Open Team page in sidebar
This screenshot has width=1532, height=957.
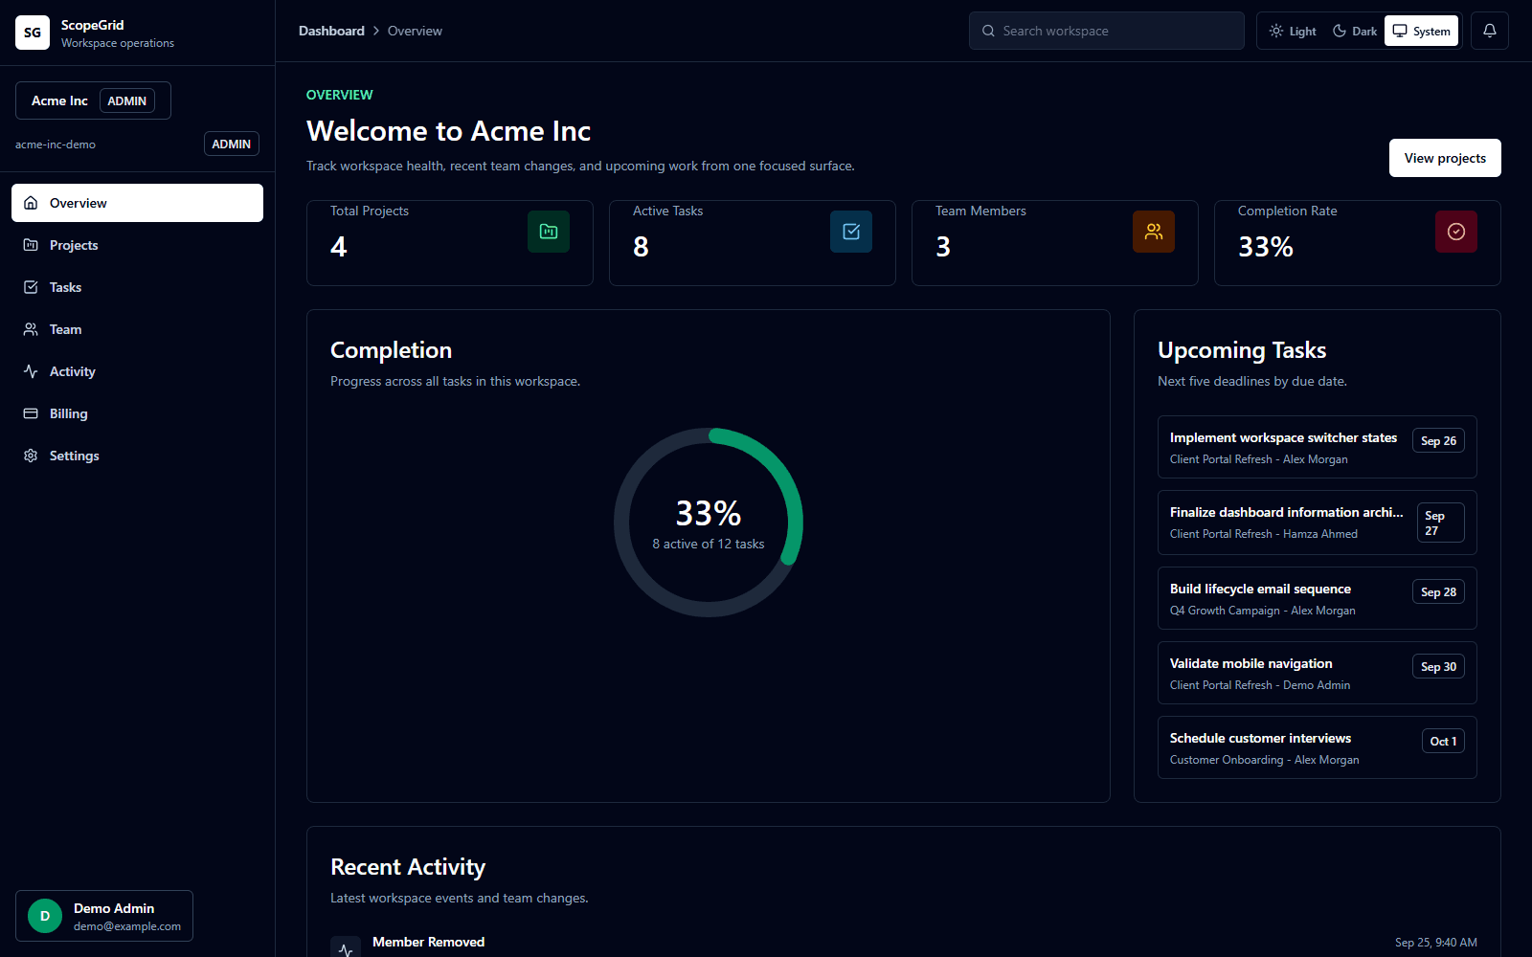pos(137,329)
